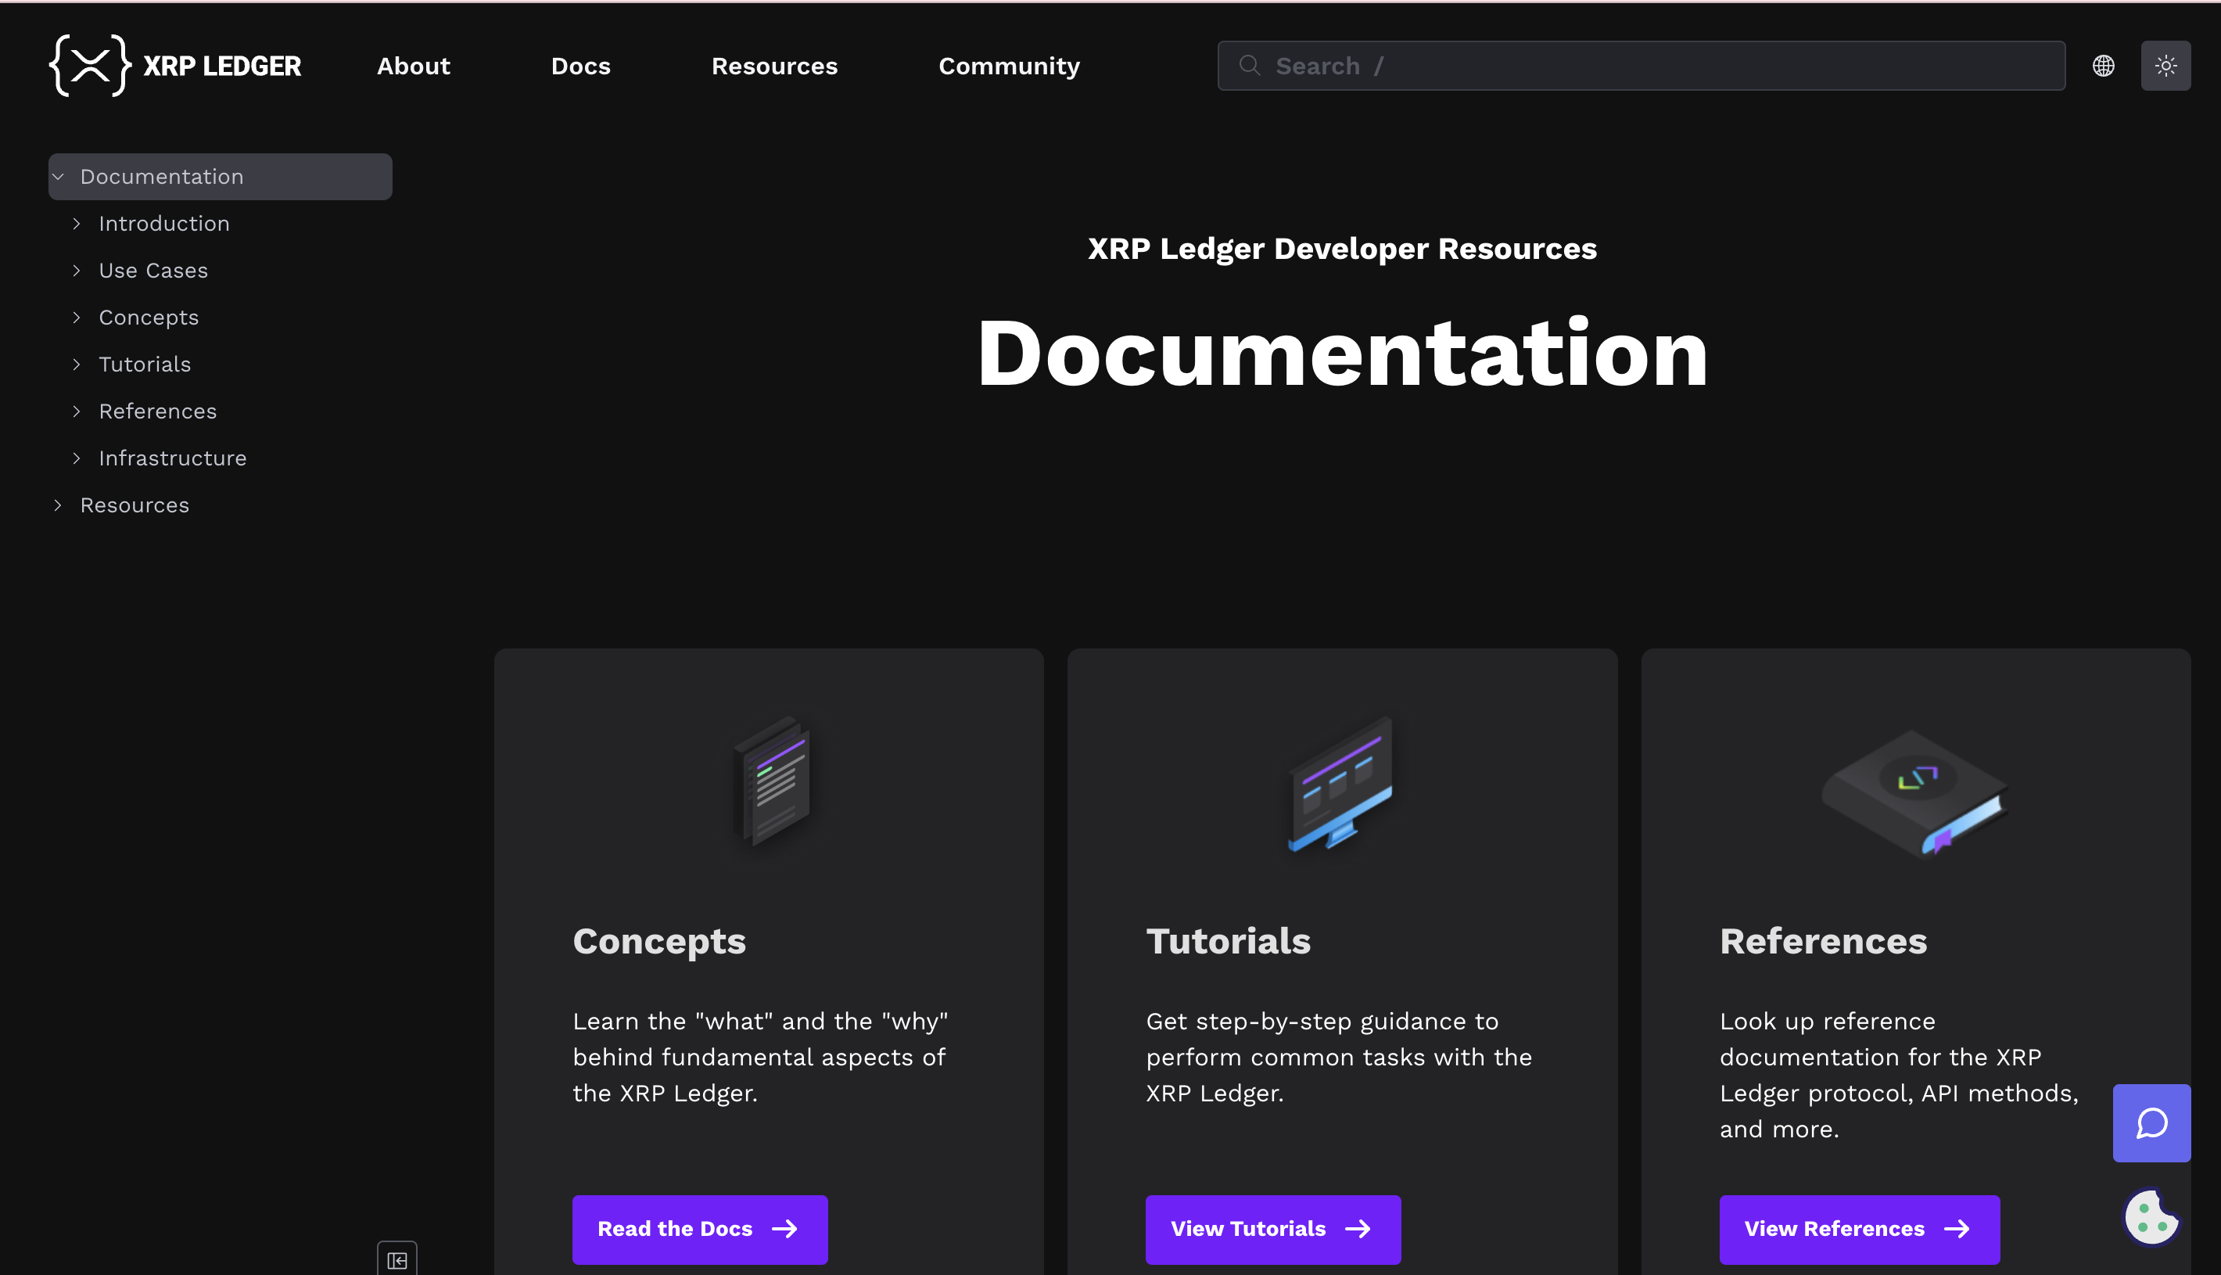2221x1275 pixels.
Task: Open the Docs navigation menu
Action: point(579,65)
